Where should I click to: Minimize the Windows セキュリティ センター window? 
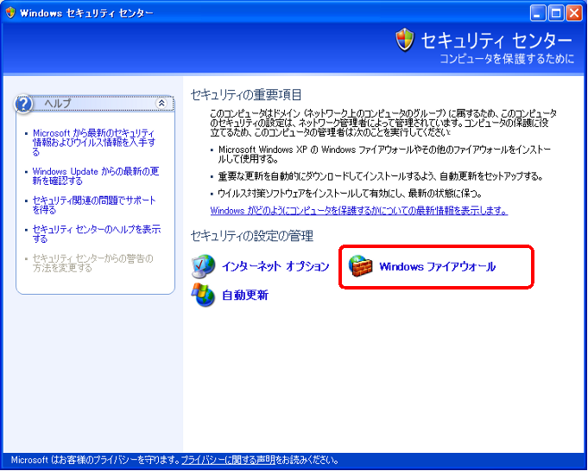538,13
